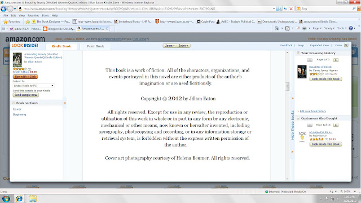Switch to the Blogger Be Still browser tab
This screenshot has height=203, width=361.
point(59,29)
